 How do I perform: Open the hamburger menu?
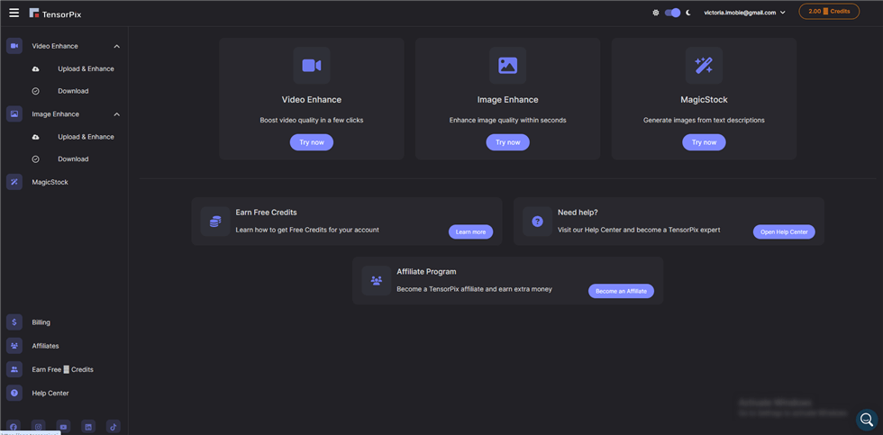[14, 13]
